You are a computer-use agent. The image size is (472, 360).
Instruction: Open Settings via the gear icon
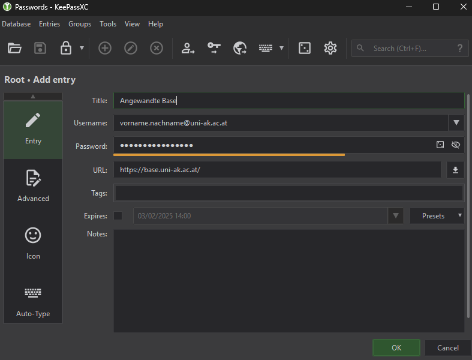[330, 48]
